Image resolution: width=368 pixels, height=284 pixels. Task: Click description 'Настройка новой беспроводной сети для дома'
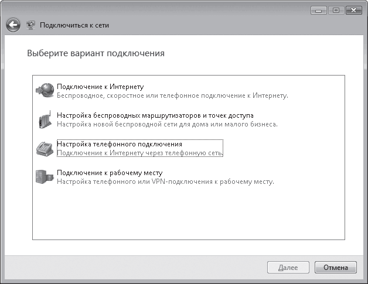pos(166,124)
